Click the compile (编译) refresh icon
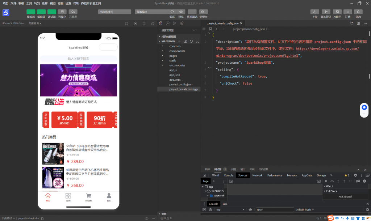This screenshot has height=221, width=371. coord(172,12)
